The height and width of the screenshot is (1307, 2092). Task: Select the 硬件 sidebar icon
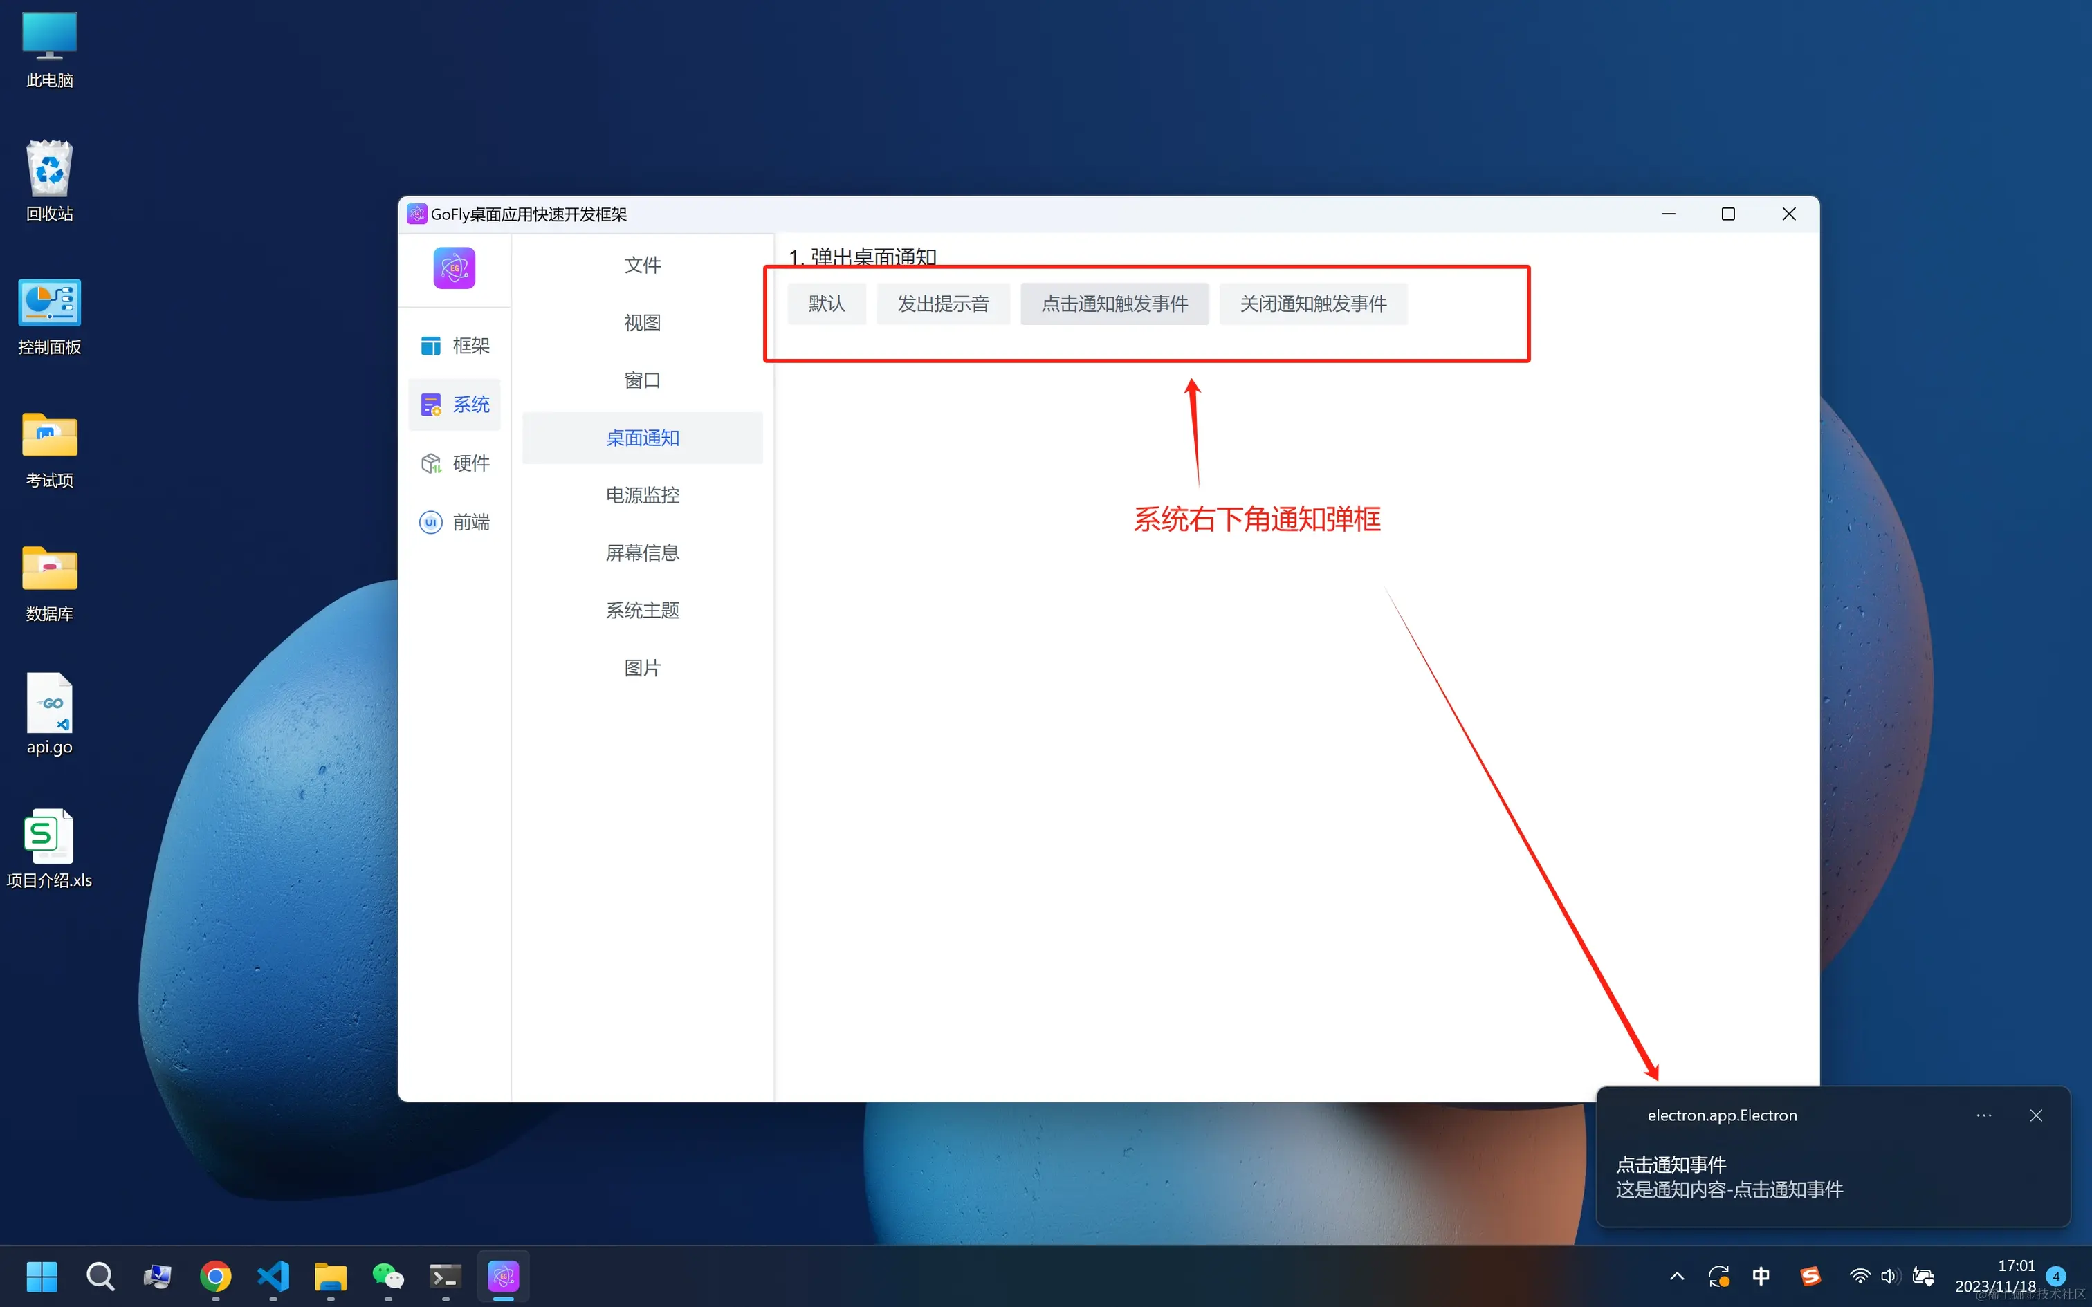tap(430, 463)
